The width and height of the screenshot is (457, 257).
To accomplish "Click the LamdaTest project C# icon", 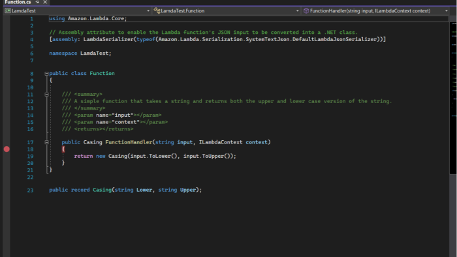I will tap(8, 11).
